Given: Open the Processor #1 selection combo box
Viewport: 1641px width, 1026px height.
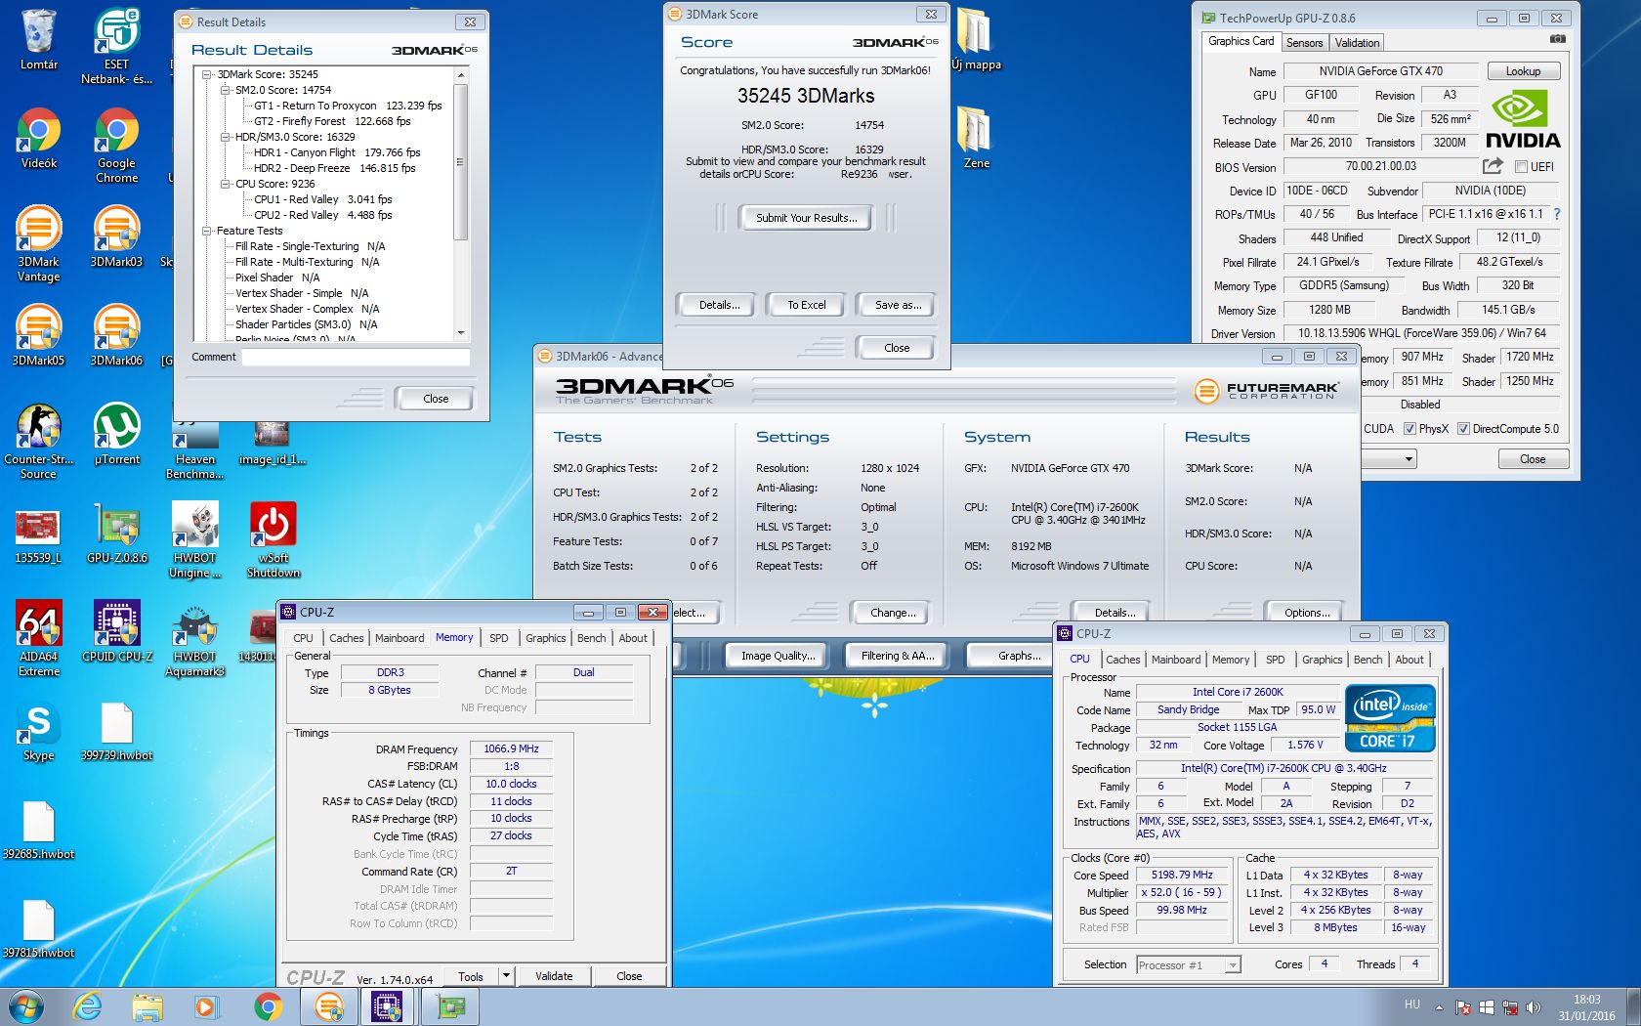Looking at the screenshot, I should pos(1189,965).
